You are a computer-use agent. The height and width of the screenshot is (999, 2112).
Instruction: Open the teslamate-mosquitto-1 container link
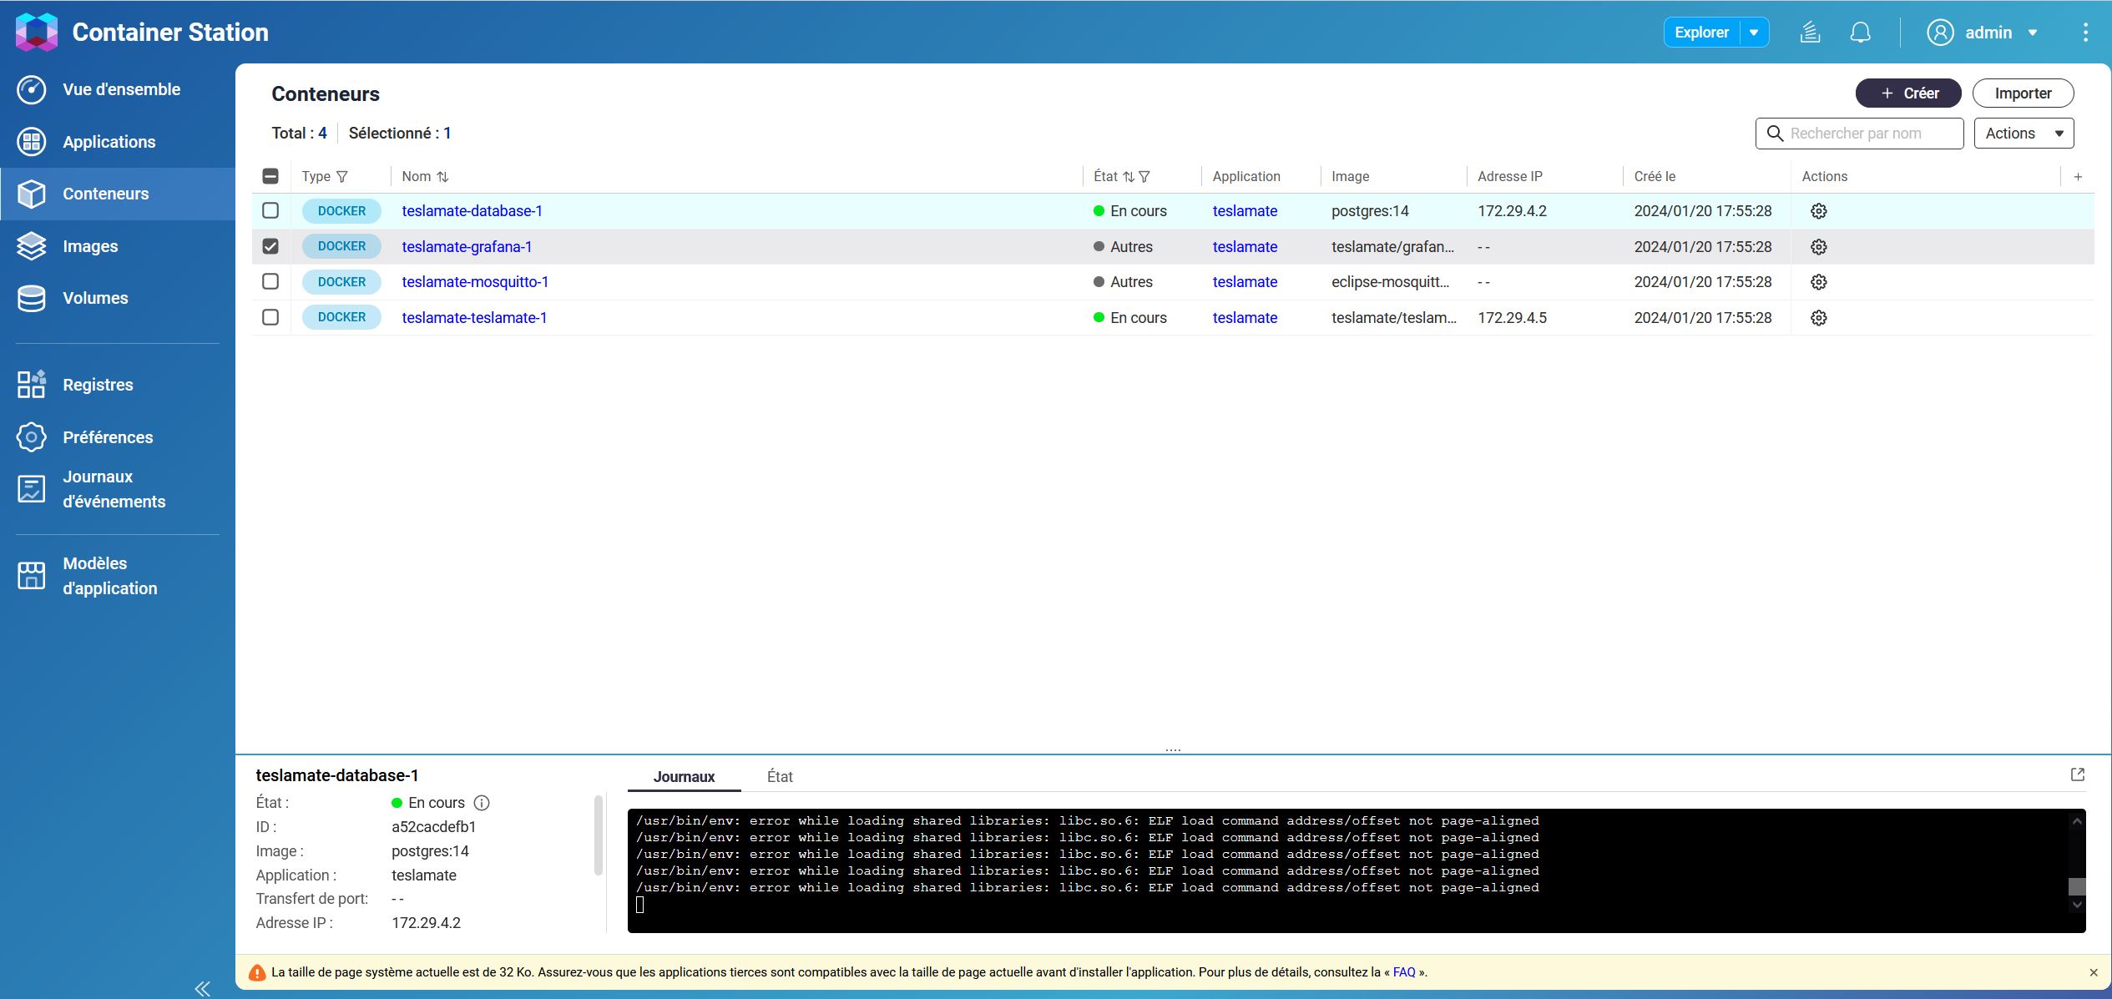click(x=475, y=282)
